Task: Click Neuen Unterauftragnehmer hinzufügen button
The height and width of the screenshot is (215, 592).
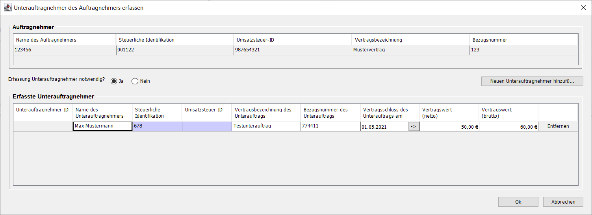Action: 532,81
